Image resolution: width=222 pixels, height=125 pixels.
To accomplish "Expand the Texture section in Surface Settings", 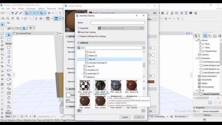I will [67, 107].
